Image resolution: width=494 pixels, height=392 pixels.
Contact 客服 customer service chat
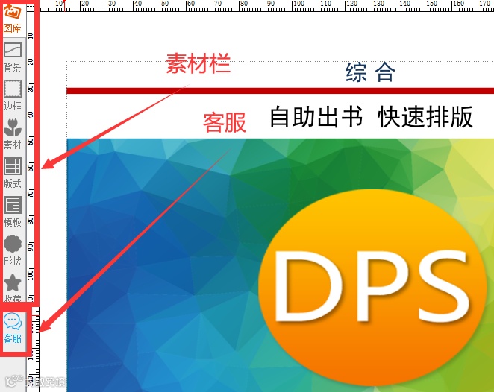coord(13,328)
